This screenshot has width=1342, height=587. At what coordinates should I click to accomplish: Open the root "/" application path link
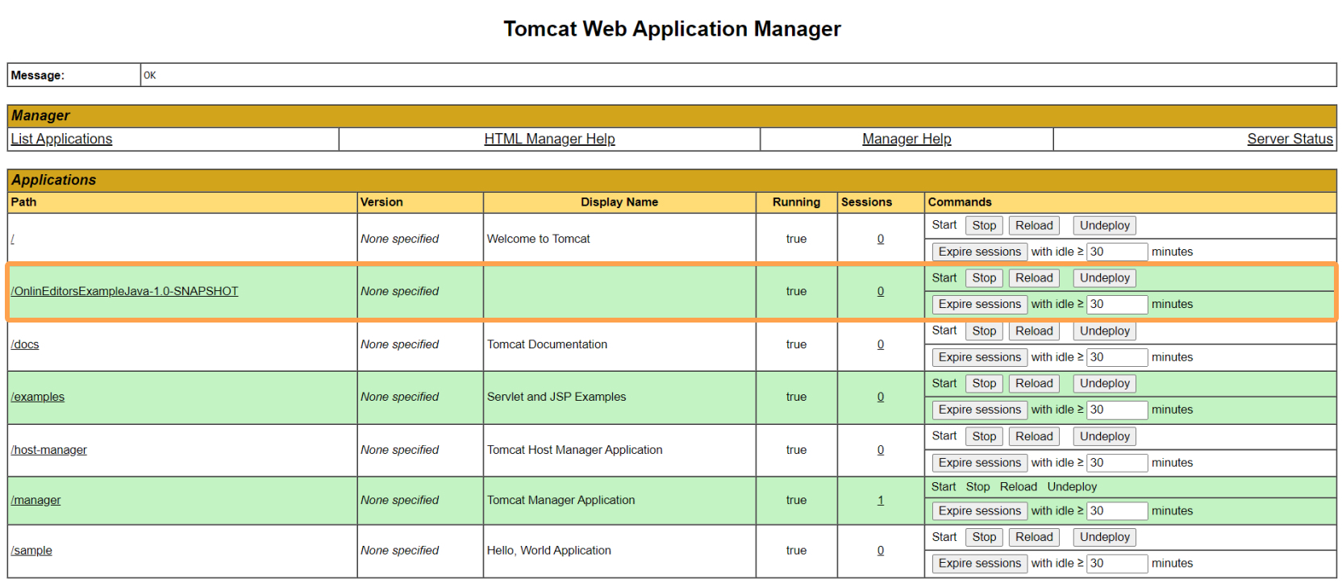[x=13, y=239]
